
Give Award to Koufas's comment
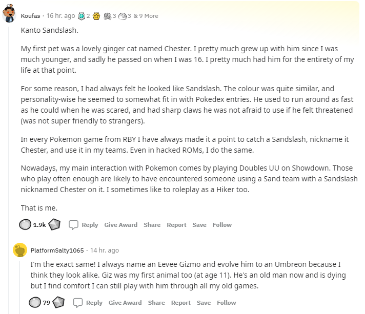click(x=121, y=225)
